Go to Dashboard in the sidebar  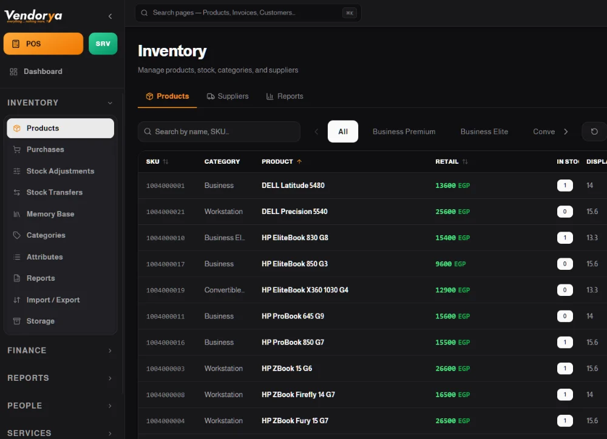tap(42, 72)
